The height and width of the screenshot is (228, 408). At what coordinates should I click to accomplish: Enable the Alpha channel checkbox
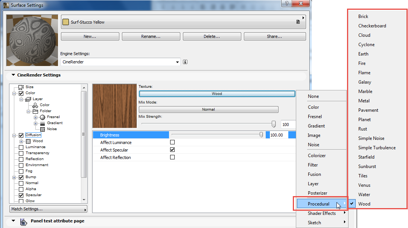coord(21,189)
